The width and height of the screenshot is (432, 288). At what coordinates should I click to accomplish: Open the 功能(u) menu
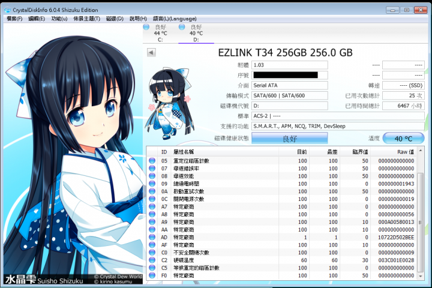(x=59, y=19)
